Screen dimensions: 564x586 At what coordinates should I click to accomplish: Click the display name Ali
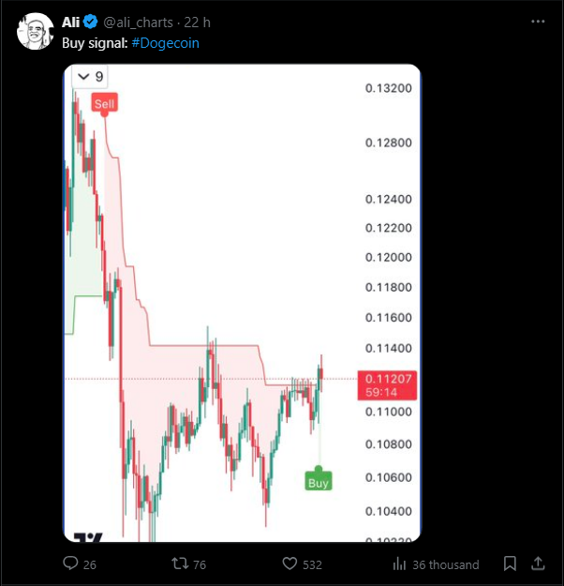coord(70,23)
